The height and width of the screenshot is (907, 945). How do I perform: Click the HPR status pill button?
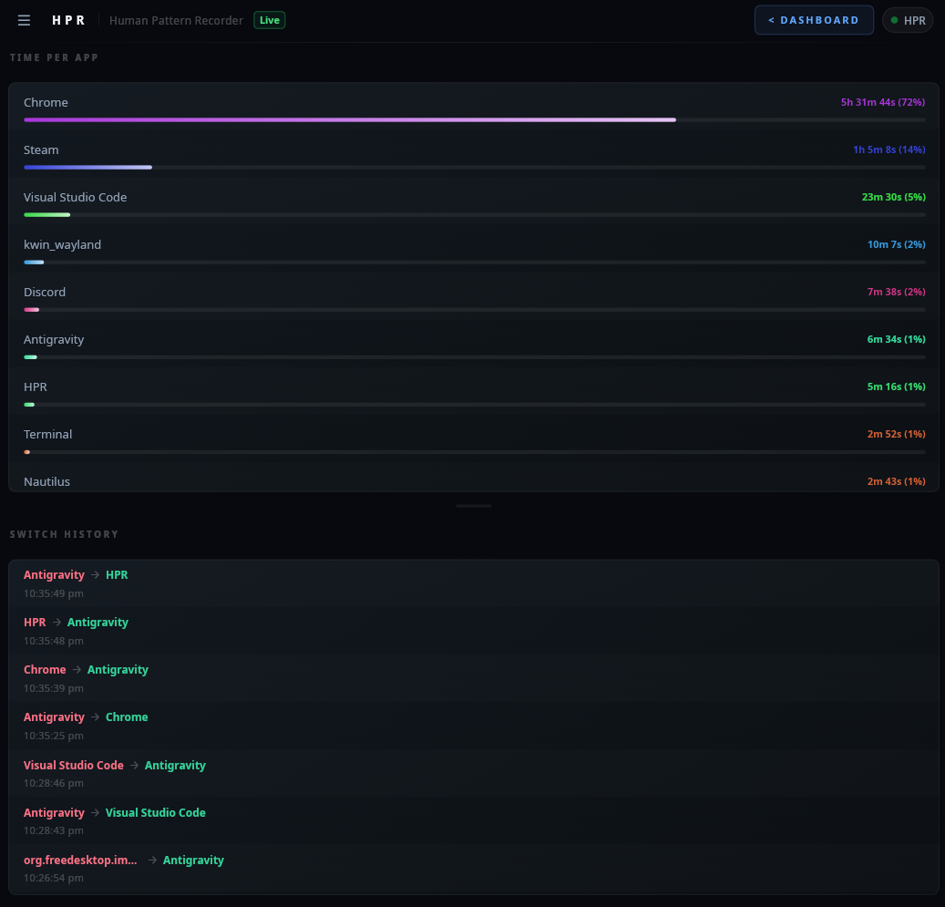[907, 20]
